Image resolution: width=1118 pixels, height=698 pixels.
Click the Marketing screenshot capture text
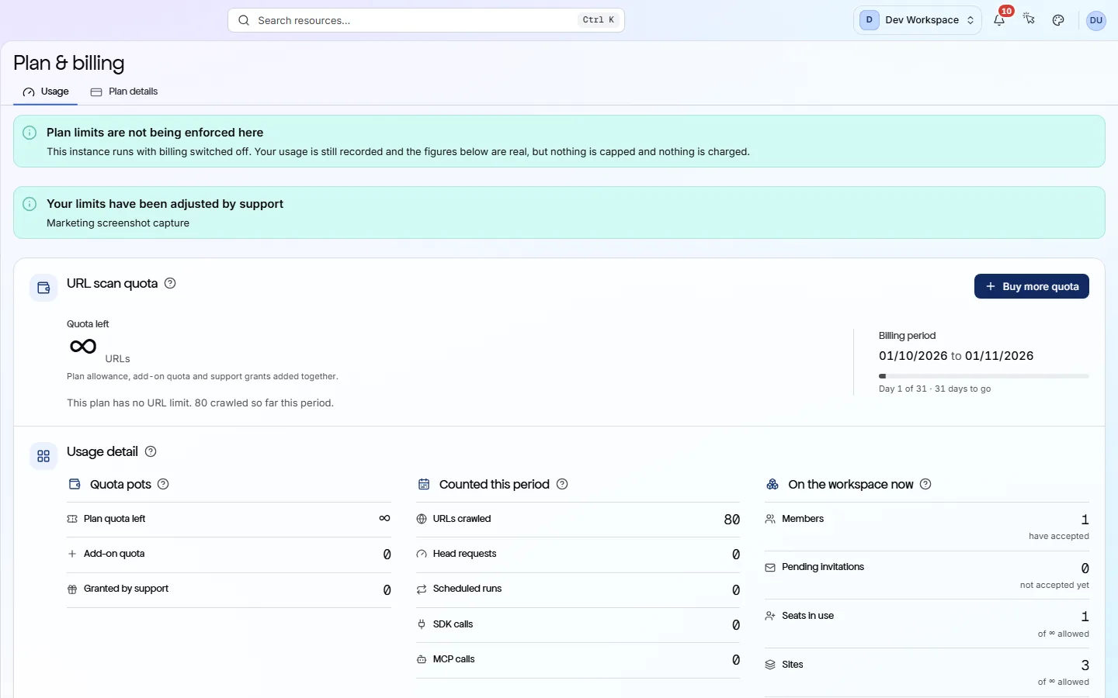(x=118, y=223)
